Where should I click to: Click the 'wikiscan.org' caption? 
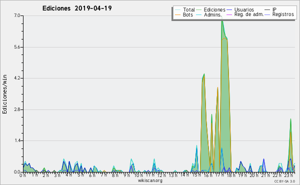[150, 180]
